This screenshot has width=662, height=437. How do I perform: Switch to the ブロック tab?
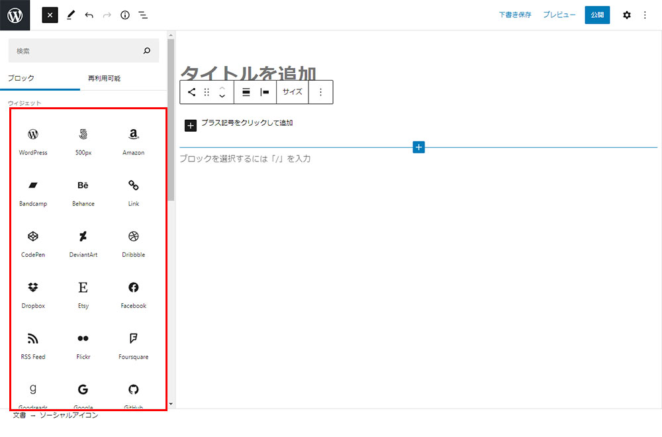pyautogui.click(x=21, y=78)
